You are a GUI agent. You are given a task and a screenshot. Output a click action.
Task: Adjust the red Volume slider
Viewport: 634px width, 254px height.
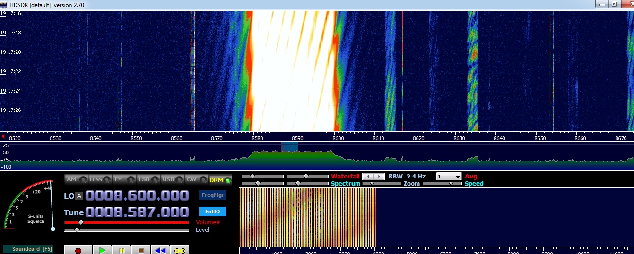(127, 222)
